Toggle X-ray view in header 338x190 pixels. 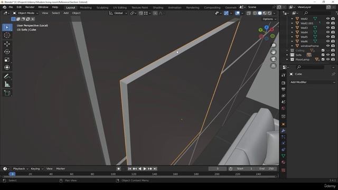coord(249,13)
